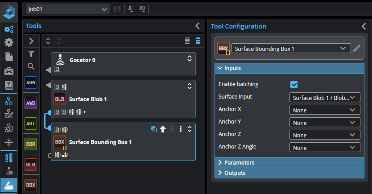
Task: Select the AWD tool icon
Action: point(31,103)
